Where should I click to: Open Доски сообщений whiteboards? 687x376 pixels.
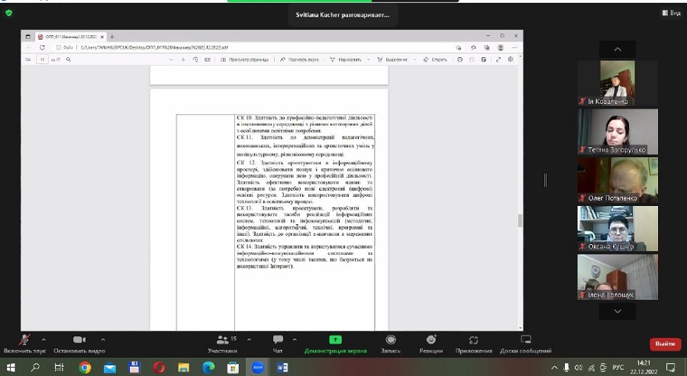coord(525,342)
